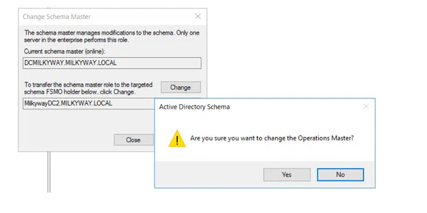
Task: Cancel the operation with No button
Action: click(x=340, y=175)
